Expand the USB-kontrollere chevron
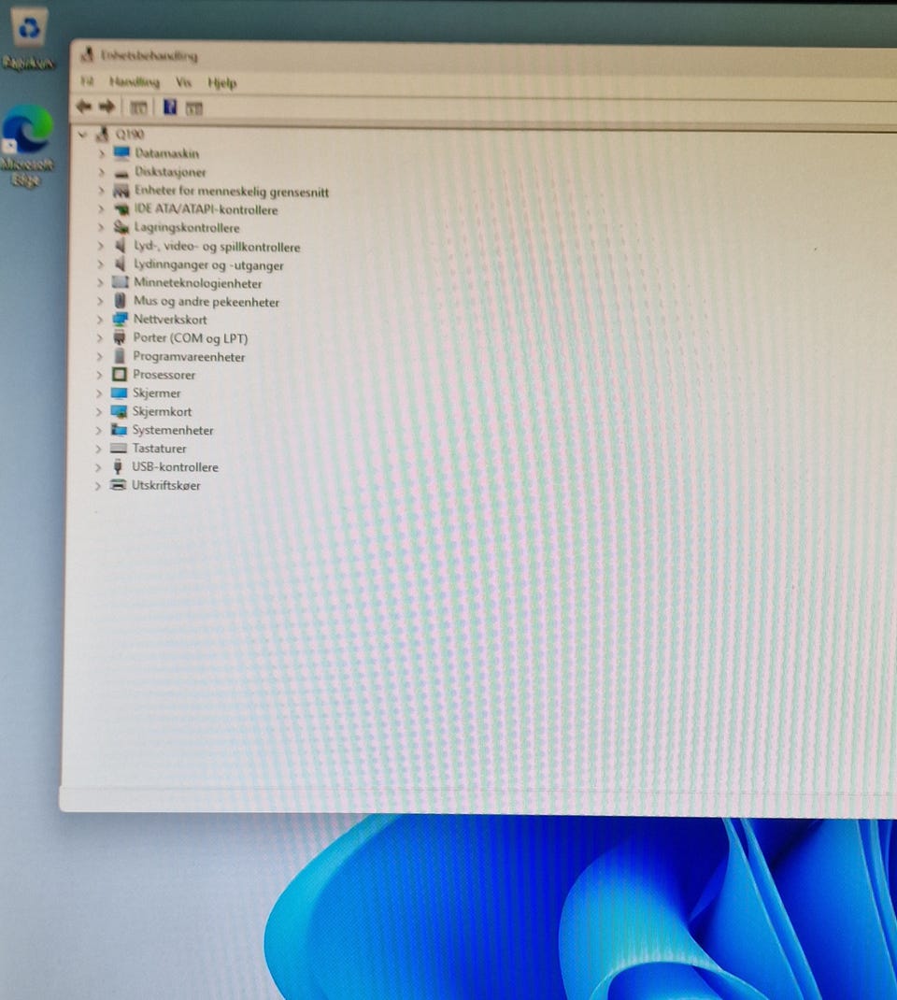The height and width of the screenshot is (1000, 897). pyautogui.click(x=97, y=467)
